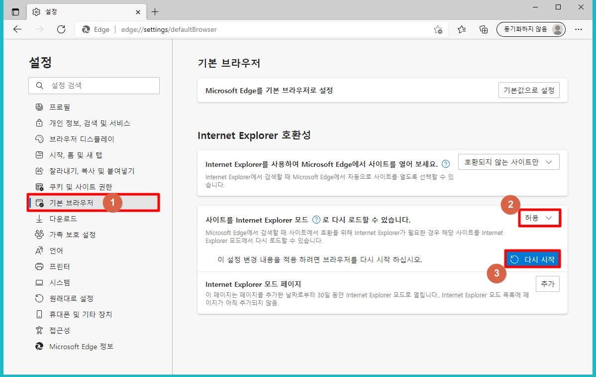Click 추가 button for IE mode pages
This screenshot has height=377, width=596.
tap(548, 284)
